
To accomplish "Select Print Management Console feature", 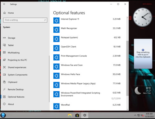I will click(87, 57).
